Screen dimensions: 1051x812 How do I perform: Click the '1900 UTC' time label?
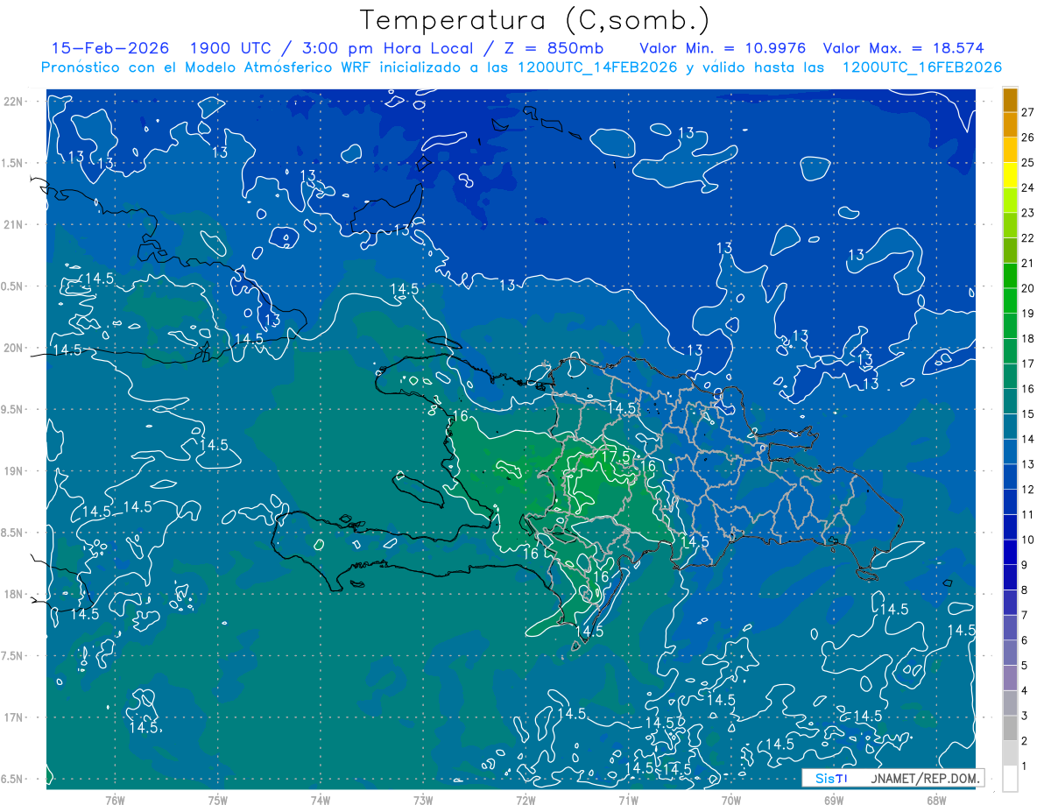232,48
